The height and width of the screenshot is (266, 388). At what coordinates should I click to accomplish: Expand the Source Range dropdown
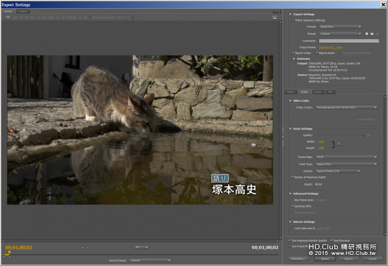pyautogui.click(x=150, y=260)
